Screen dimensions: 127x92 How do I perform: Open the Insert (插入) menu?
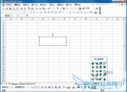[35, 5]
